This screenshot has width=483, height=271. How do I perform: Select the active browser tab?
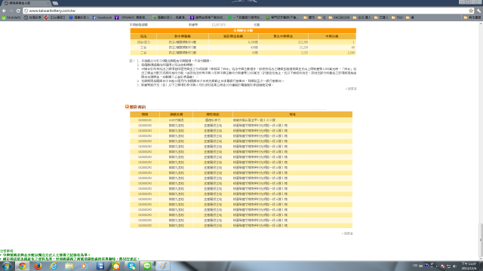pyautogui.click(x=26, y=3)
